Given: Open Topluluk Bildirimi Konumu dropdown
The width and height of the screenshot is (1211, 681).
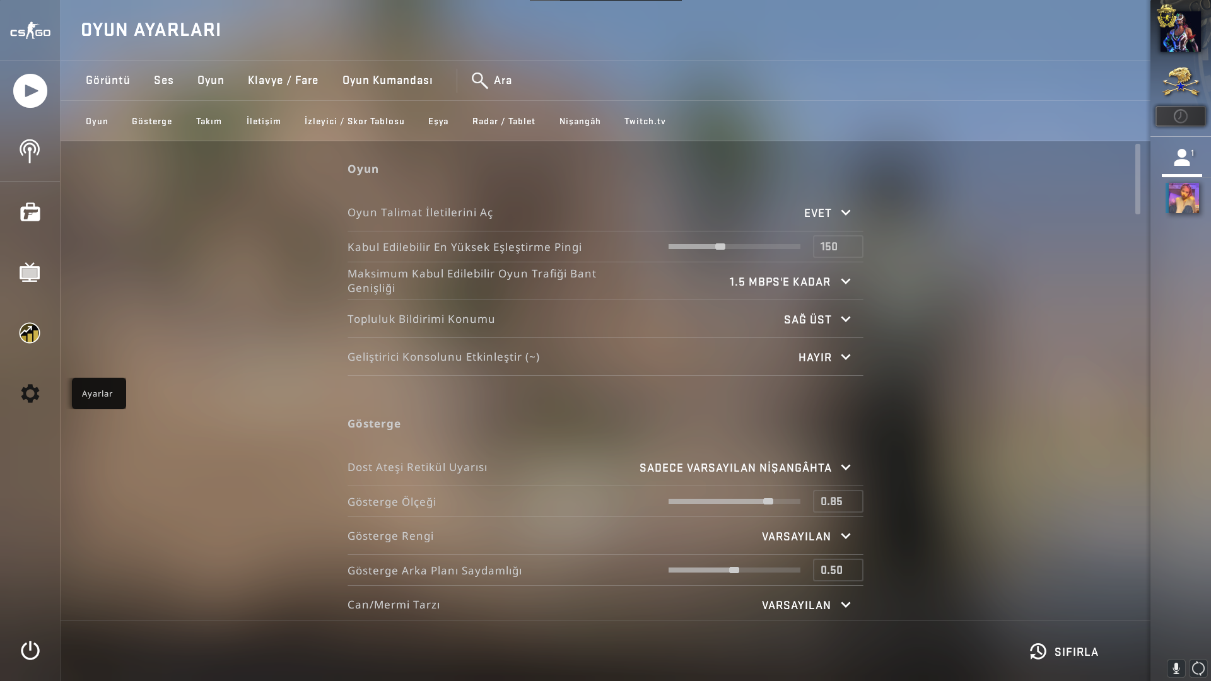Looking at the screenshot, I should pos(817,320).
